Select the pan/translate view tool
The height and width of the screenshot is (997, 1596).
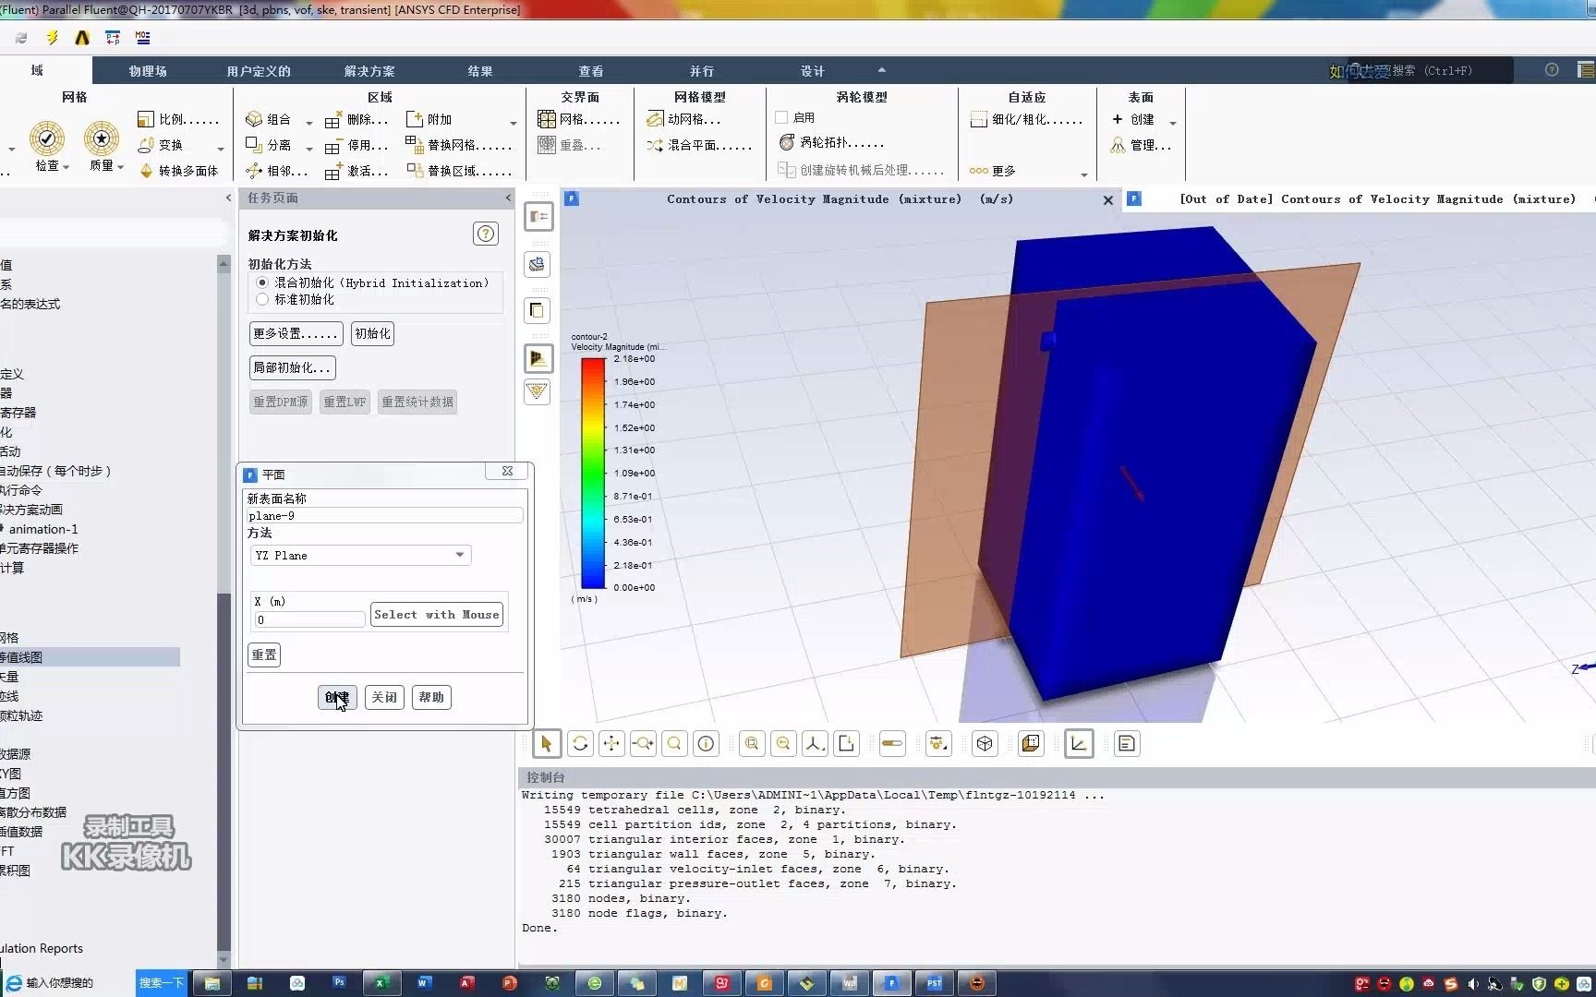[x=611, y=744]
